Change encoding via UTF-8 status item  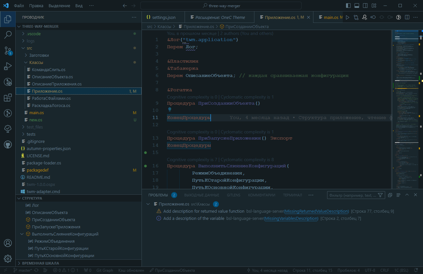coord(370,270)
